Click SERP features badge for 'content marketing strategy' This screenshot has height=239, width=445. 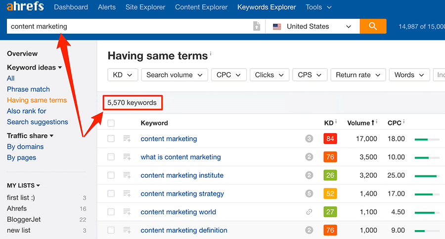[309, 194]
